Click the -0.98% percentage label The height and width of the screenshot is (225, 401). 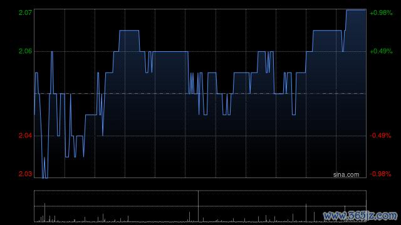point(380,174)
